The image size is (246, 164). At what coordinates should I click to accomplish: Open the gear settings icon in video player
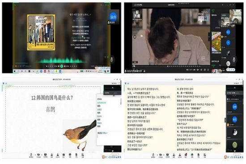point(201,69)
